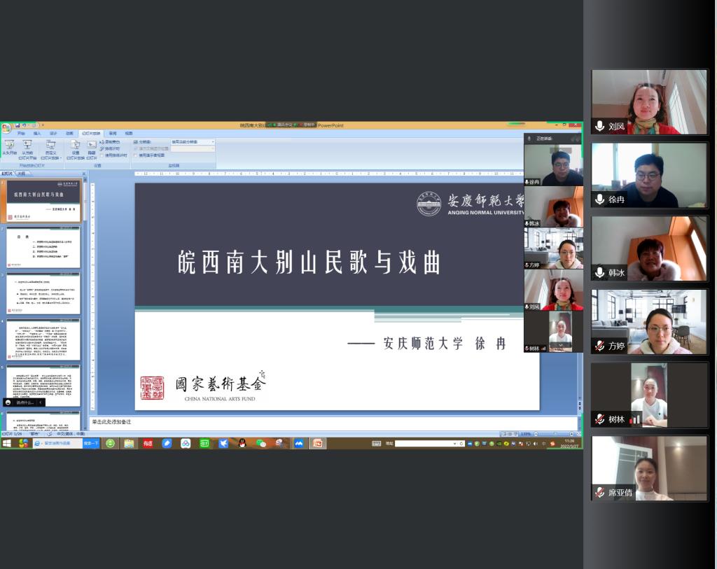Open the resolution dropdown in the ribbon
Image resolution: width=717 pixels, height=569 pixels.
click(x=213, y=141)
